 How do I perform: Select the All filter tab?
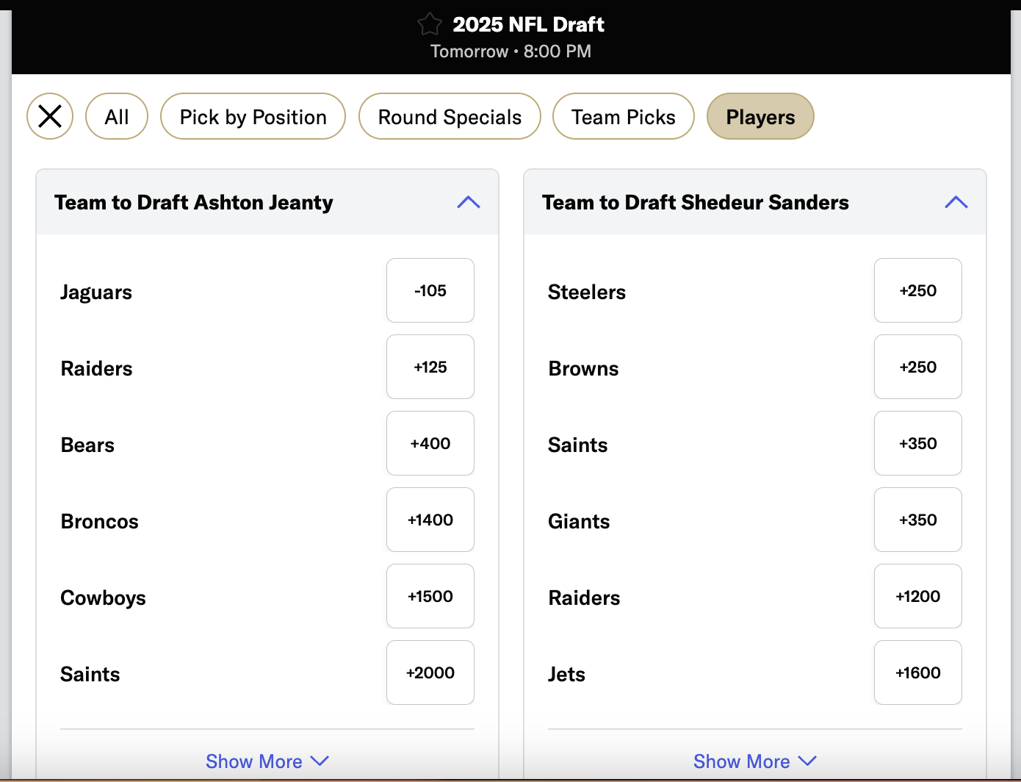pos(117,116)
